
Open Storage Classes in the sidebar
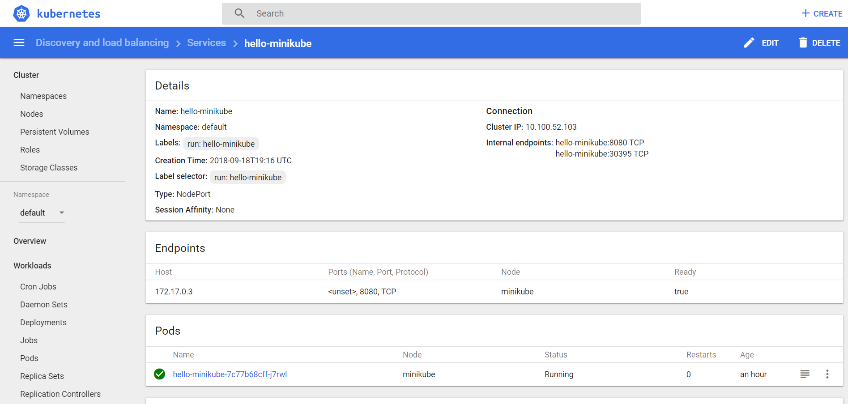pyautogui.click(x=49, y=168)
